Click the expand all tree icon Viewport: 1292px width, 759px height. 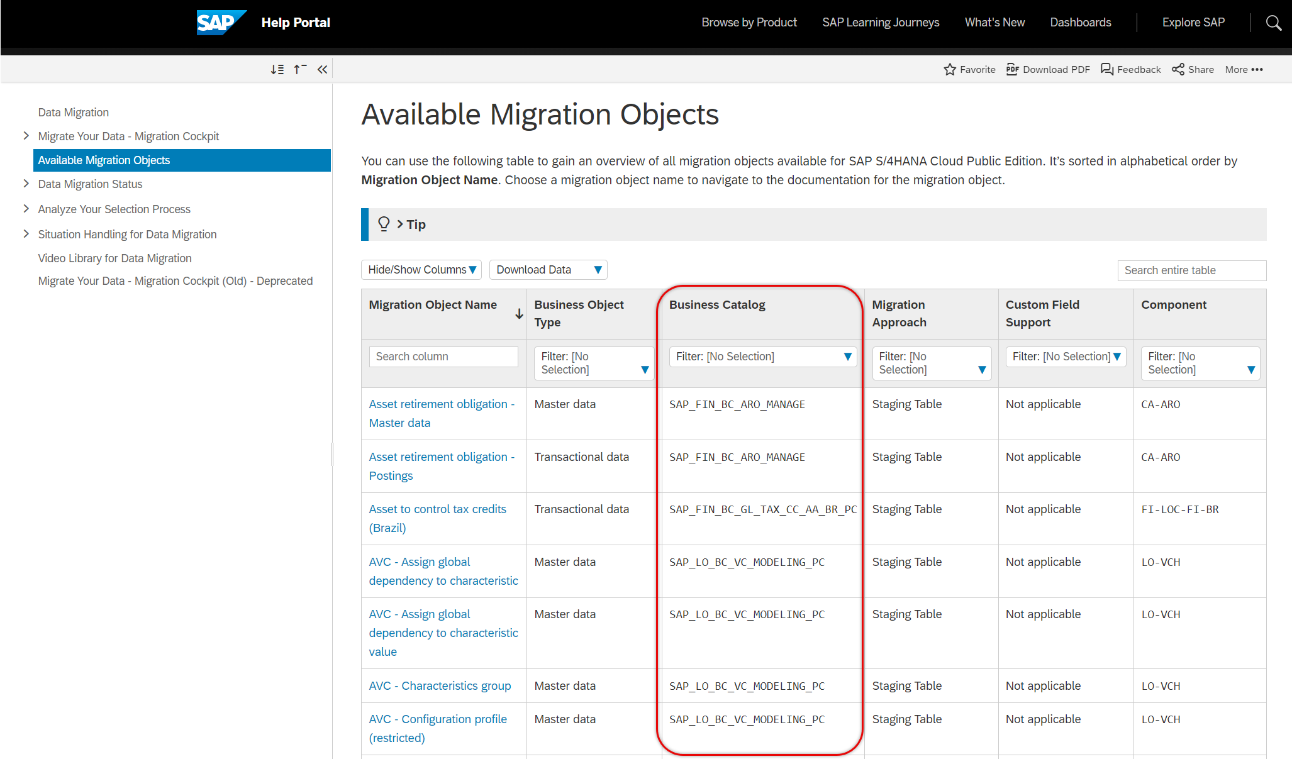277,69
